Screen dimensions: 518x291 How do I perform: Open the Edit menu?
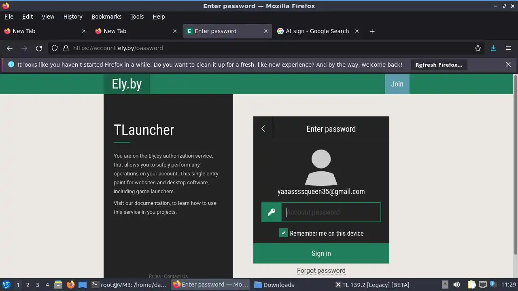click(28, 17)
